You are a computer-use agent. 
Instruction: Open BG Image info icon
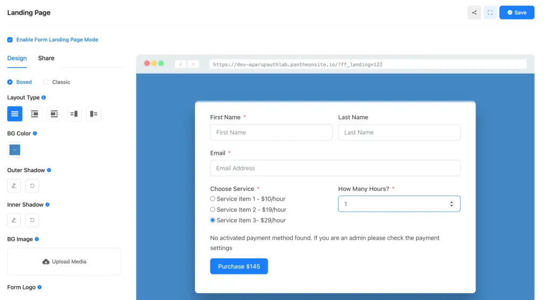[x=37, y=239]
